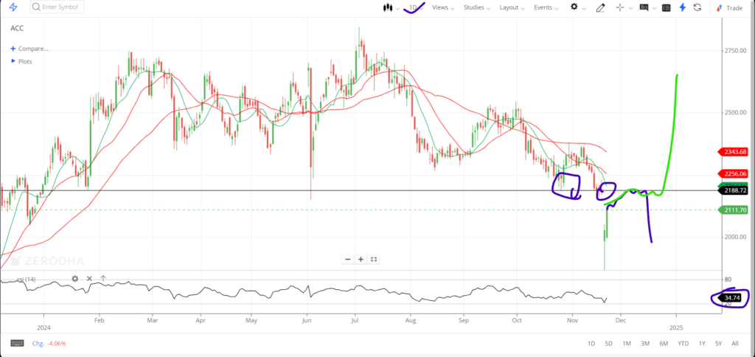
Task: Click the Trade arrows icon
Action: pos(720,7)
